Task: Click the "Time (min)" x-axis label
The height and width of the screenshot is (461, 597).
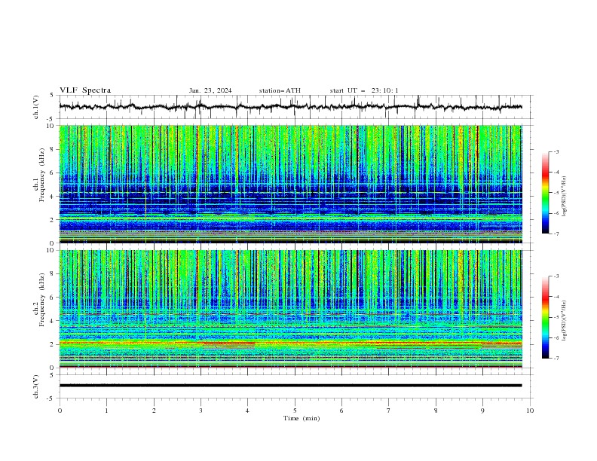Action: (x=302, y=418)
